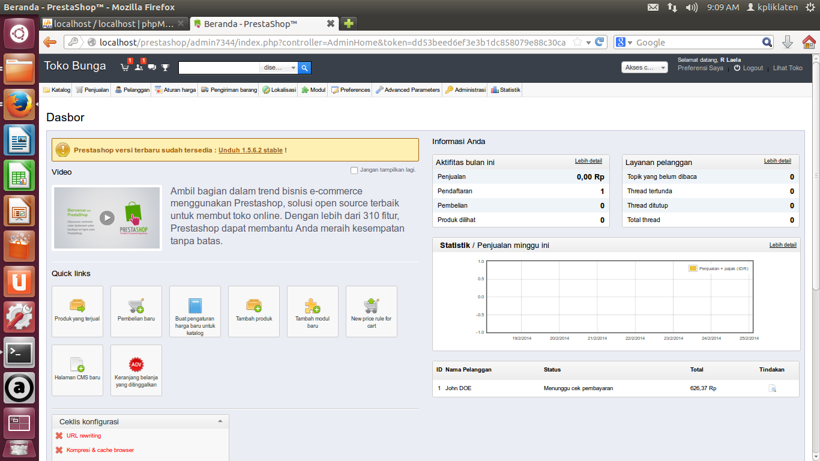
Task: Open the Aturan harga menu
Action: (x=175, y=90)
